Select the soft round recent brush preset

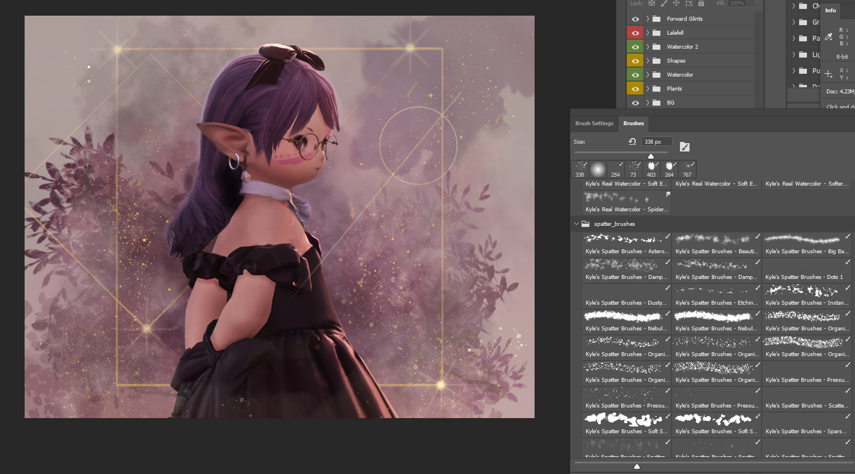tap(598, 169)
